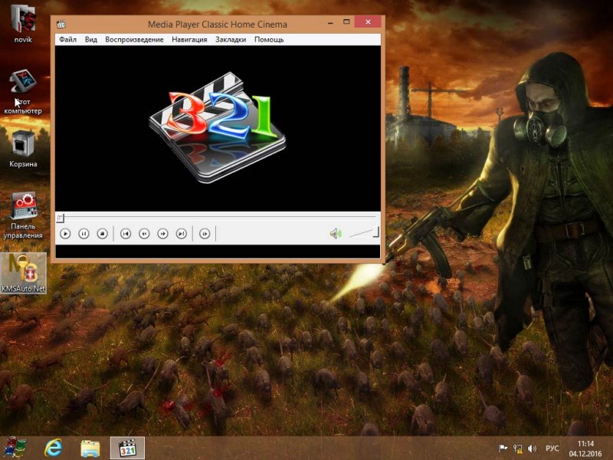The height and width of the screenshot is (460, 613).
Task: Click the player's volume slider
Action: (364, 233)
